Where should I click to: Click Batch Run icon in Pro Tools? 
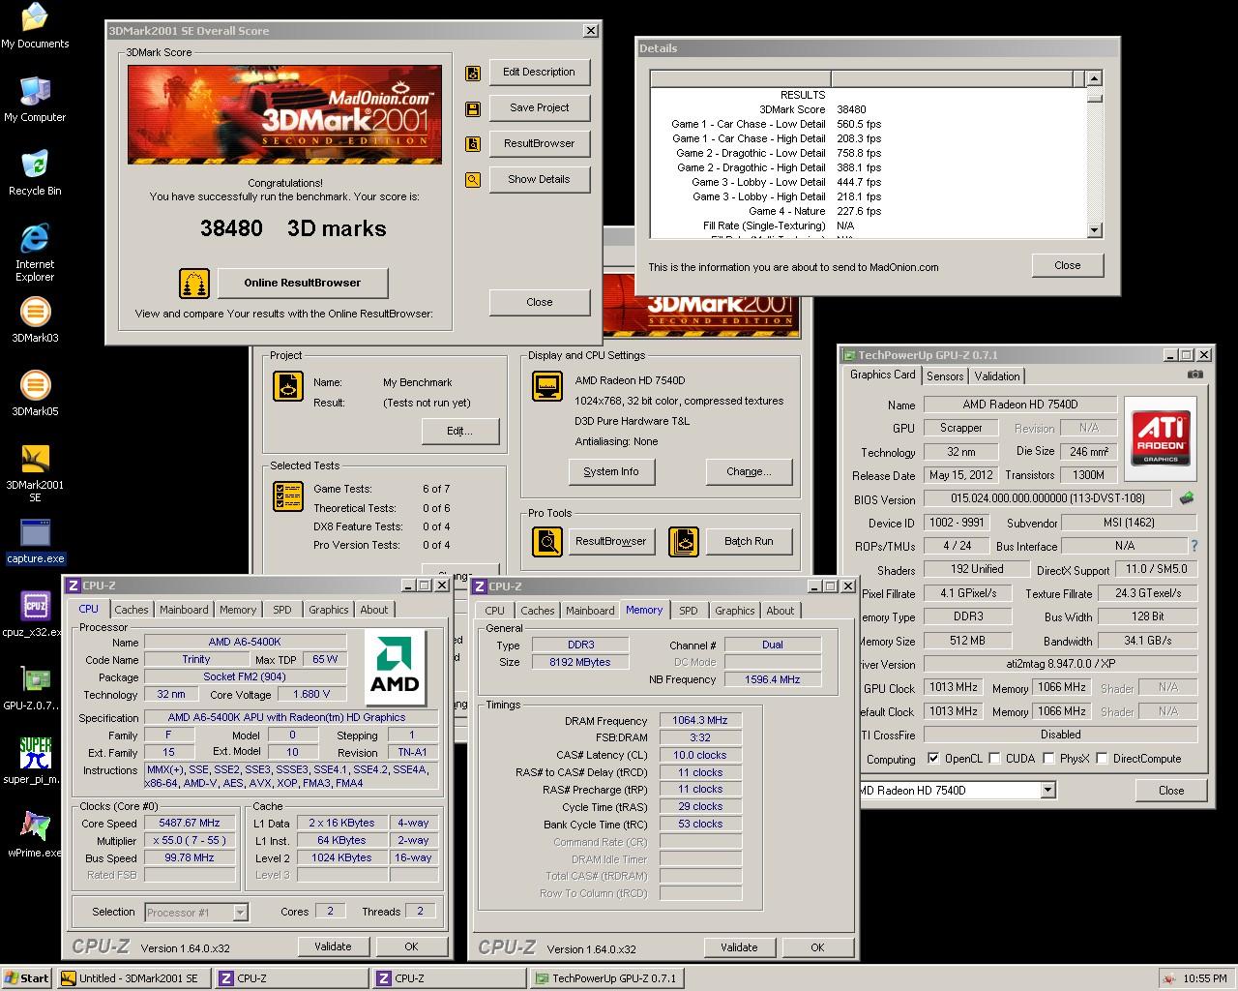pos(684,541)
